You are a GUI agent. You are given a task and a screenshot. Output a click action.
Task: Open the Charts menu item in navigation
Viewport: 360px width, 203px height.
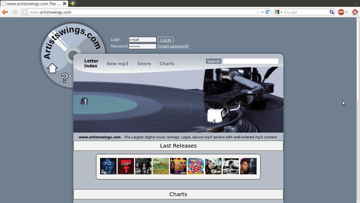[167, 64]
